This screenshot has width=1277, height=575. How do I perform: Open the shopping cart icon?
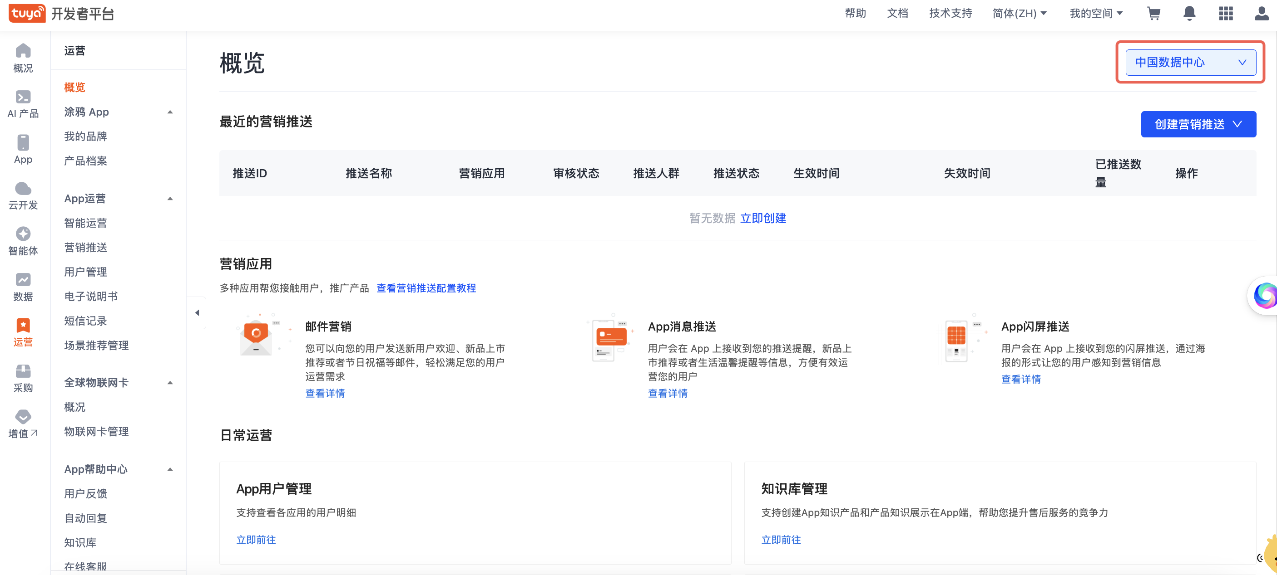(x=1153, y=13)
